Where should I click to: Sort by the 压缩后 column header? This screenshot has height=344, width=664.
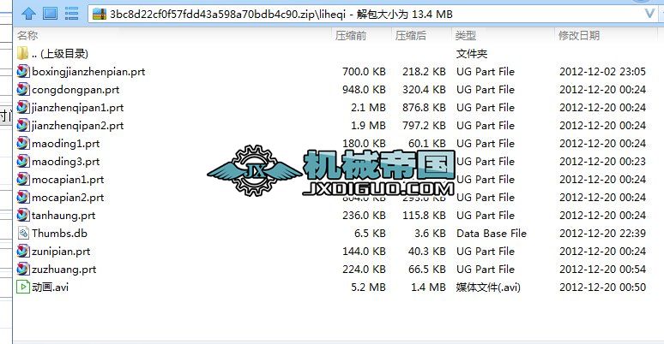(410, 35)
